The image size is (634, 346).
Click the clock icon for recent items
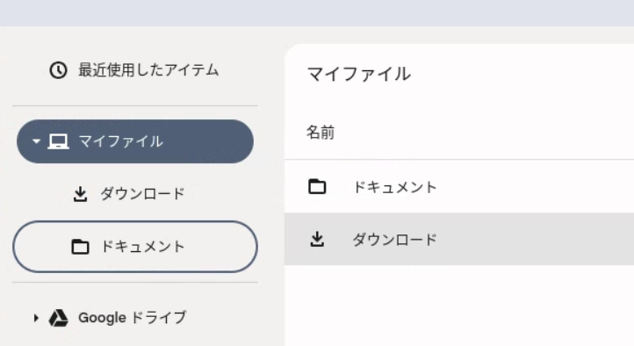coord(58,70)
